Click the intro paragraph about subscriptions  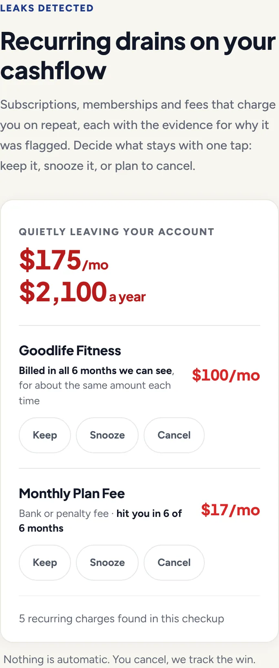(x=138, y=135)
